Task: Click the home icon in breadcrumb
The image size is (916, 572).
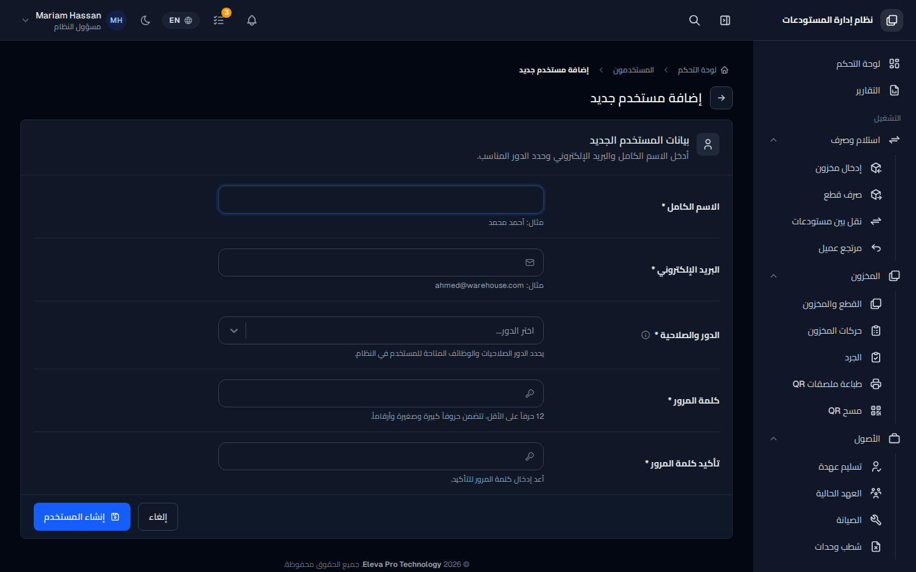Action: click(x=725, y=70)
